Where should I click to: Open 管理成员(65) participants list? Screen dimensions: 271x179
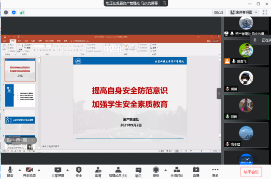118,172
